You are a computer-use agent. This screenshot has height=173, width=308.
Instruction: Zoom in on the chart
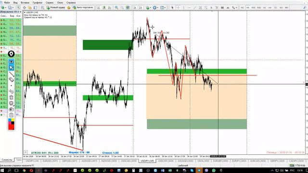[x=116, y=8]
